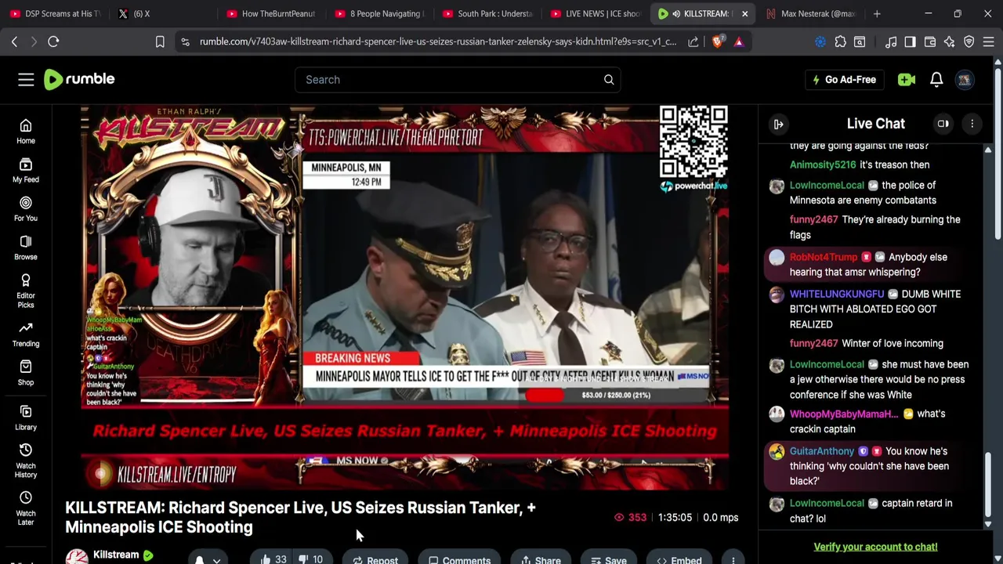Bookmark this page in the address bar

[160, 42]
